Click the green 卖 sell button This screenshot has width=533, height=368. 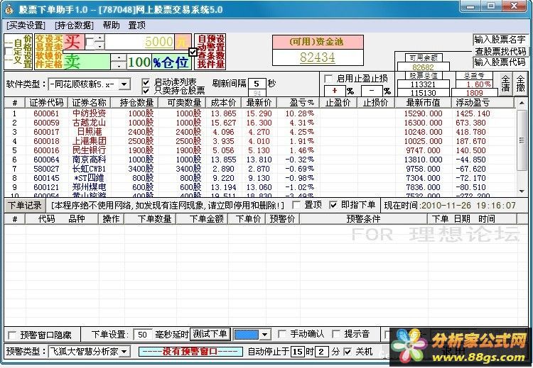pyautogui.click(x=87, y=62)
